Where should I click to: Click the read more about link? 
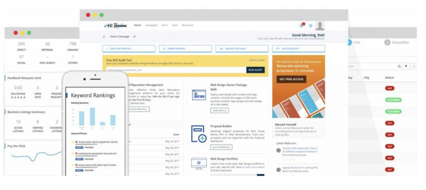[x=255, y=167]
